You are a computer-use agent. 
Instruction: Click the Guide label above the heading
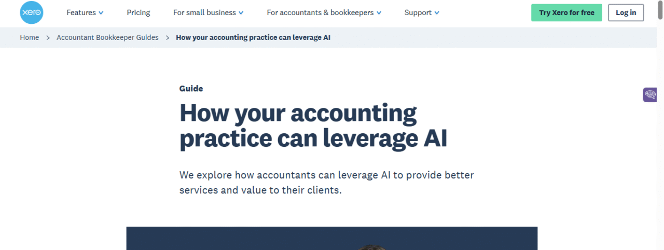pos(191,89)
